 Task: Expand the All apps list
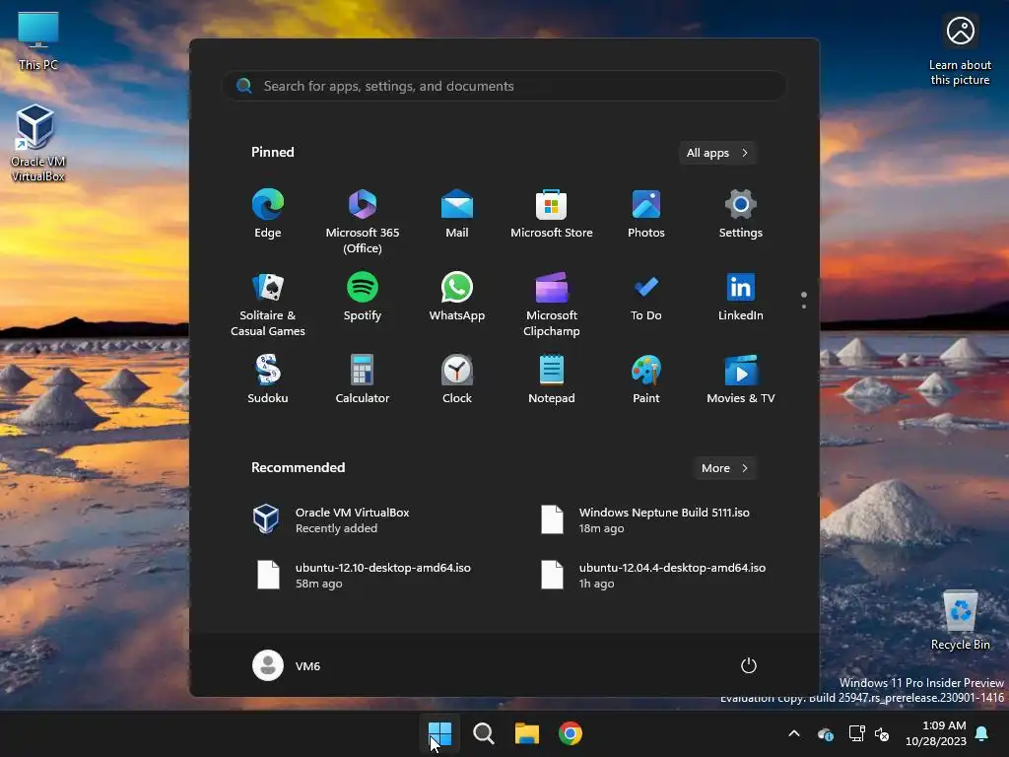coord(717,153)
